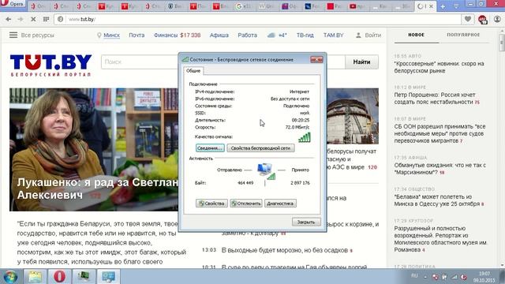The width and height of the screenshot is (505, 284).
Task: Click the 'Свойства' button with shield icon
Action: (x=211, y=204)
